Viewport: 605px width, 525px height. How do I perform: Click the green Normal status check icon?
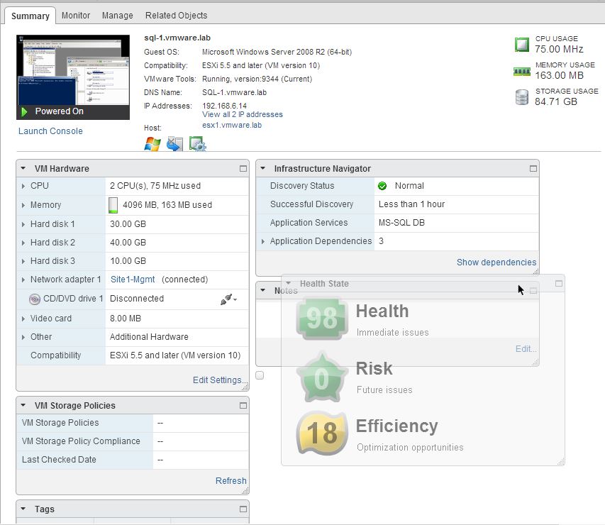(382, 186)
